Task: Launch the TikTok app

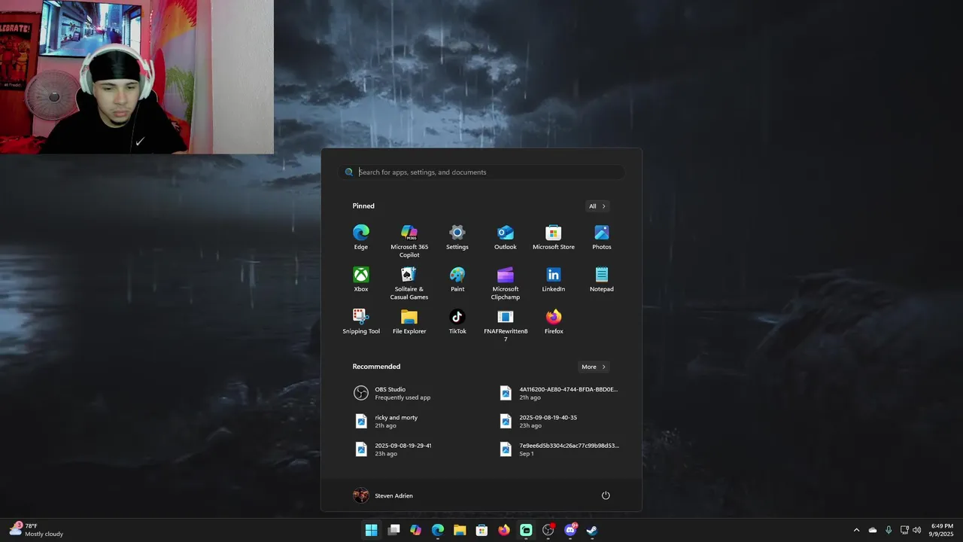Action: tap(457, 321)
